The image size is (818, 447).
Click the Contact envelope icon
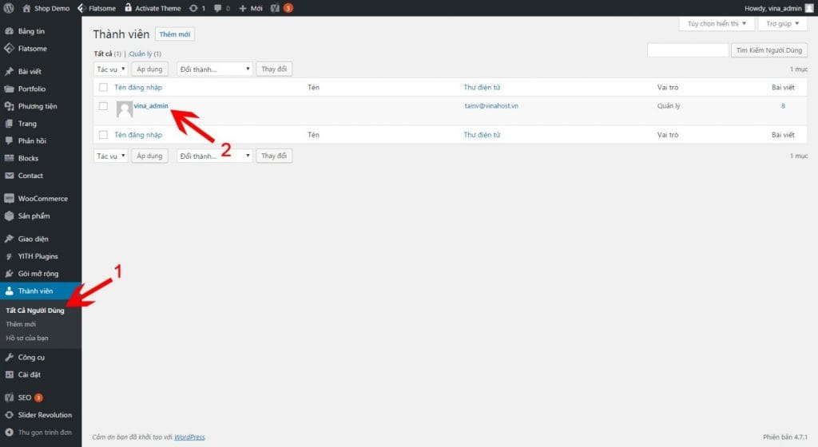(9, 176)
